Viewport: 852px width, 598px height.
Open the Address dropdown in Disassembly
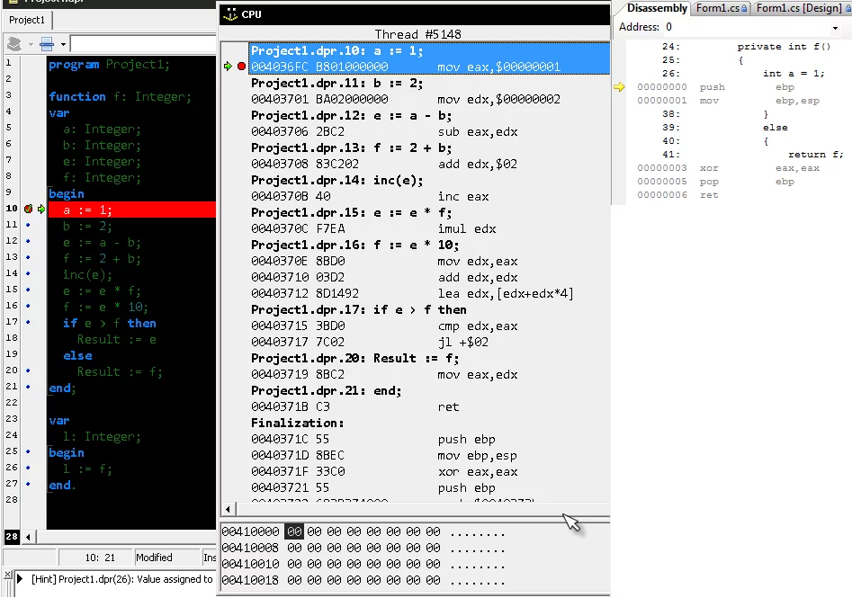tap(836, 28)
